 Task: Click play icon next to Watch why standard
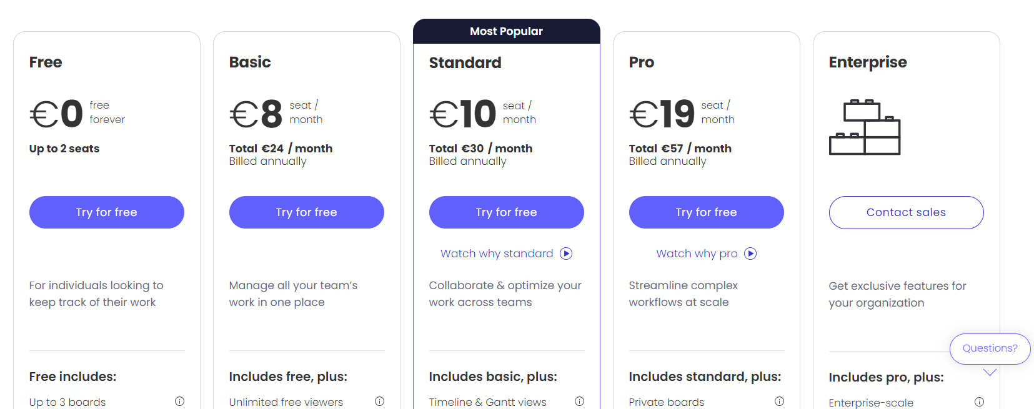click(x=566, y=254)
